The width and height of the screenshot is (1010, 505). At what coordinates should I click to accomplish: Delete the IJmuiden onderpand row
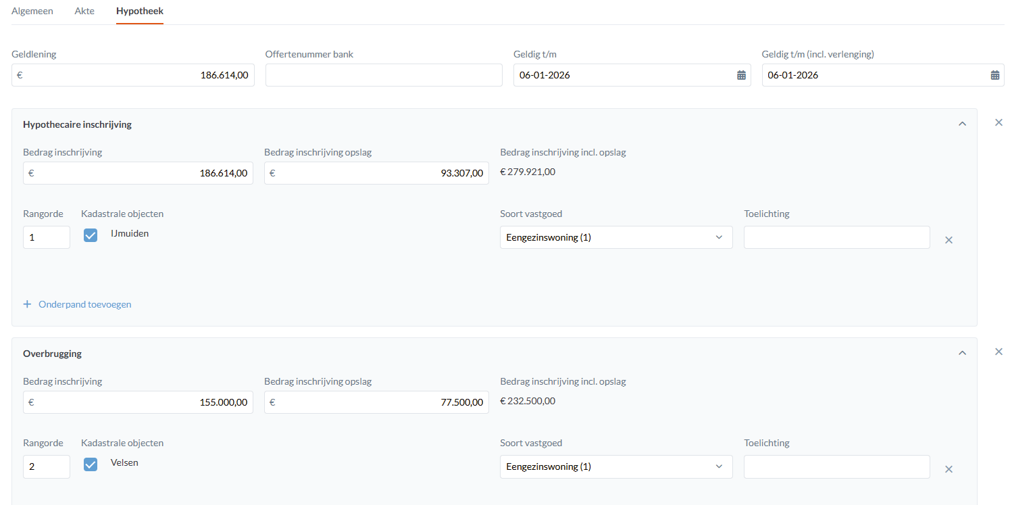949,240
